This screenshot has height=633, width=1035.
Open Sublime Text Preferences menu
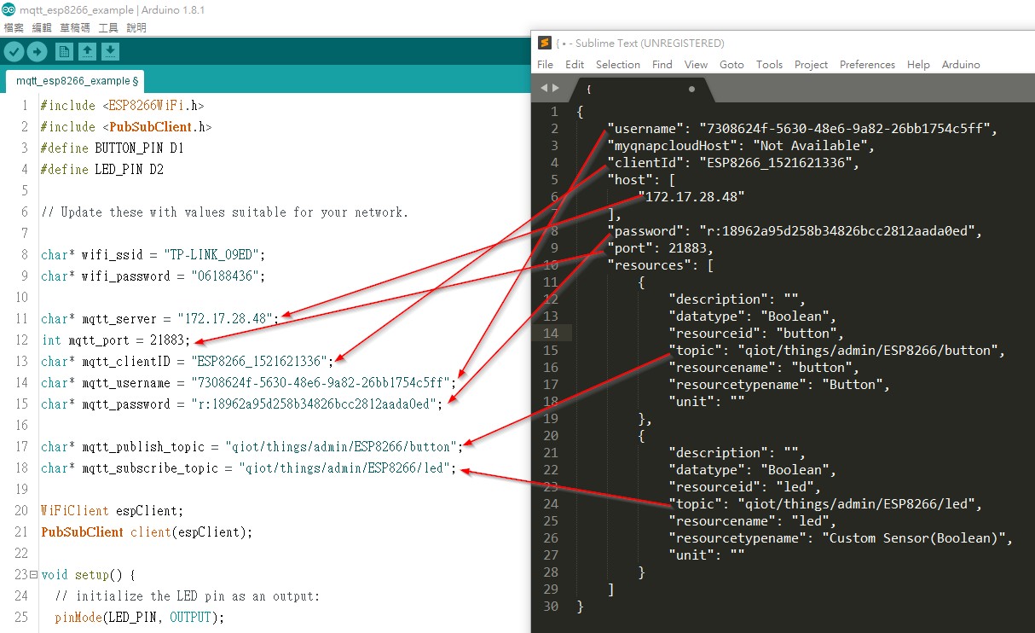coord(867,64)
